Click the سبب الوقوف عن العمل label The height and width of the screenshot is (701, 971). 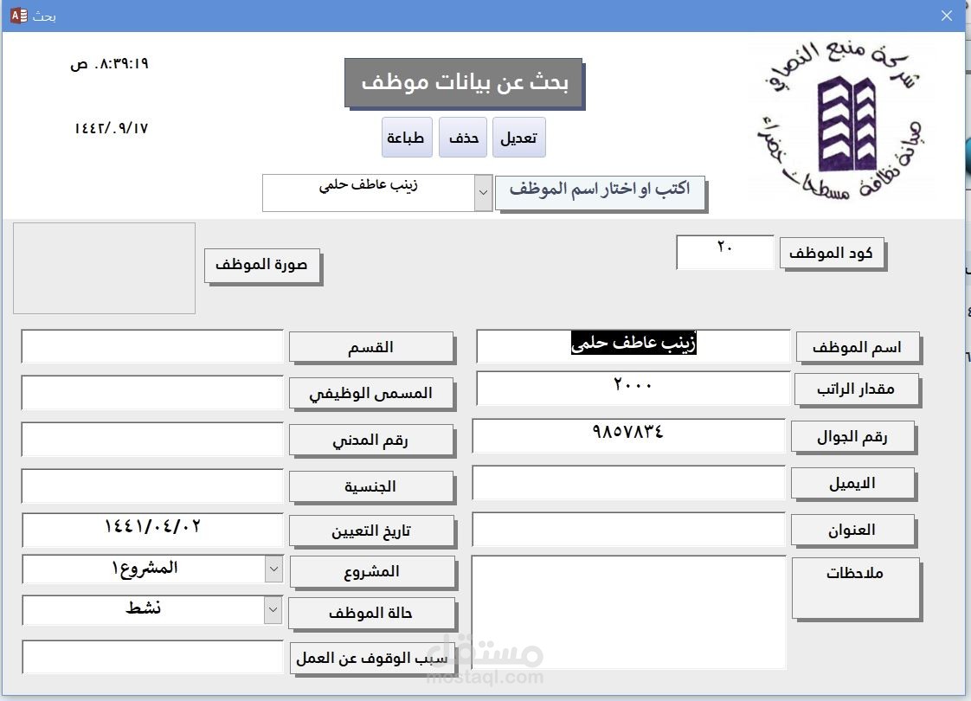(x=372, y=659)
